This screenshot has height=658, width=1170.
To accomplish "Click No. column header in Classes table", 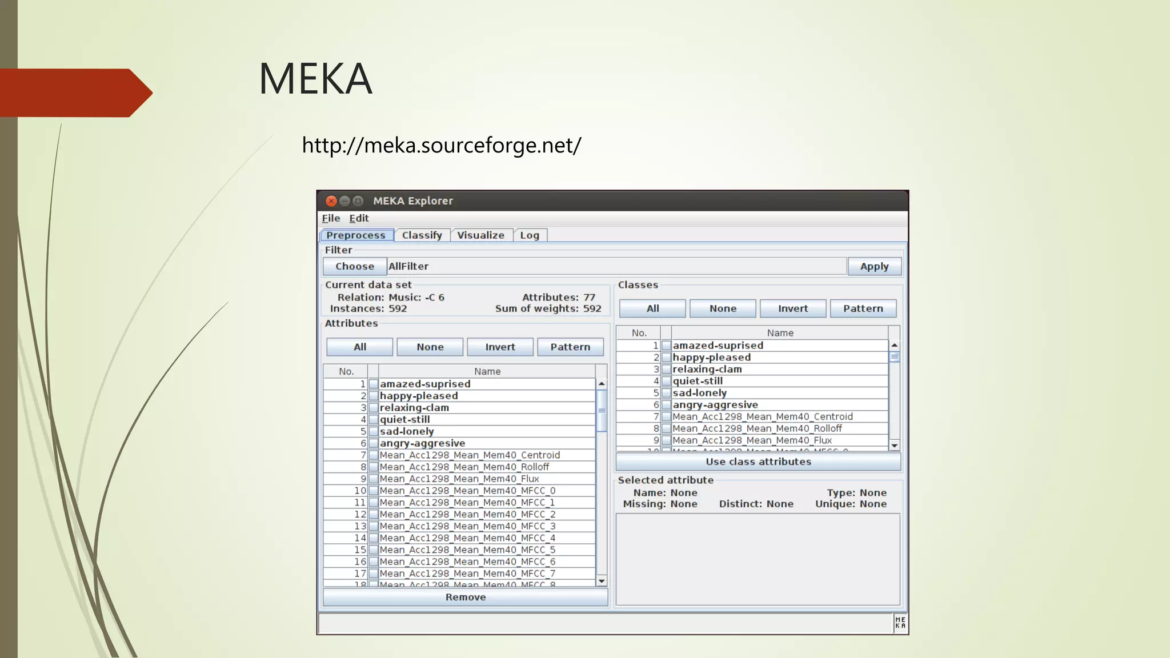I will point(639,333).
